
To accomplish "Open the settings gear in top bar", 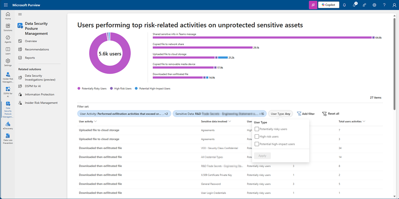I will [374, 5].
